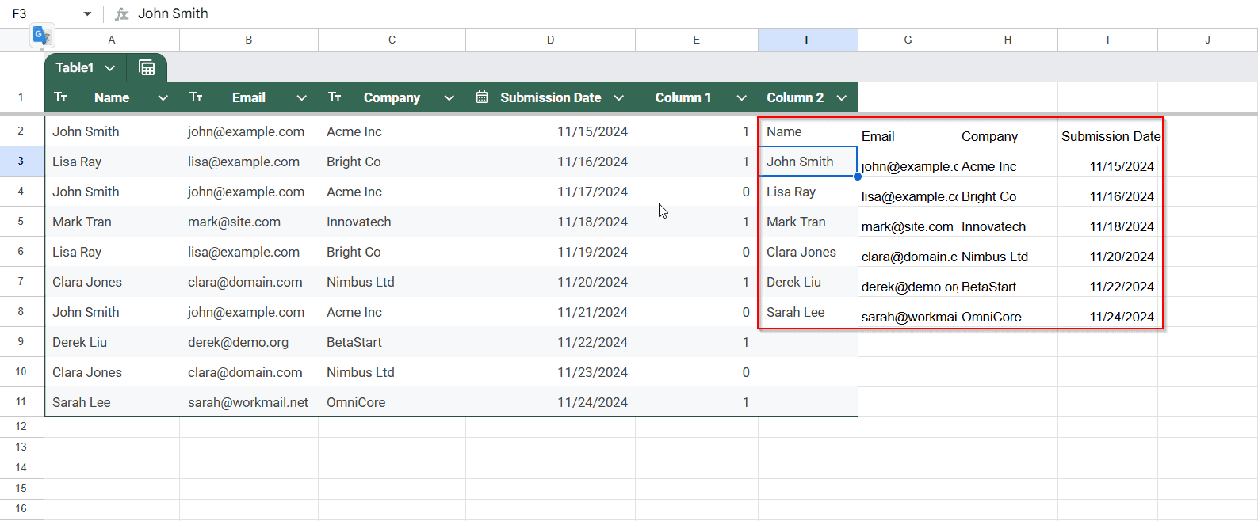
Task: Click the Submission Date table header
Action: pyautogui.click(x=550, y=97)
